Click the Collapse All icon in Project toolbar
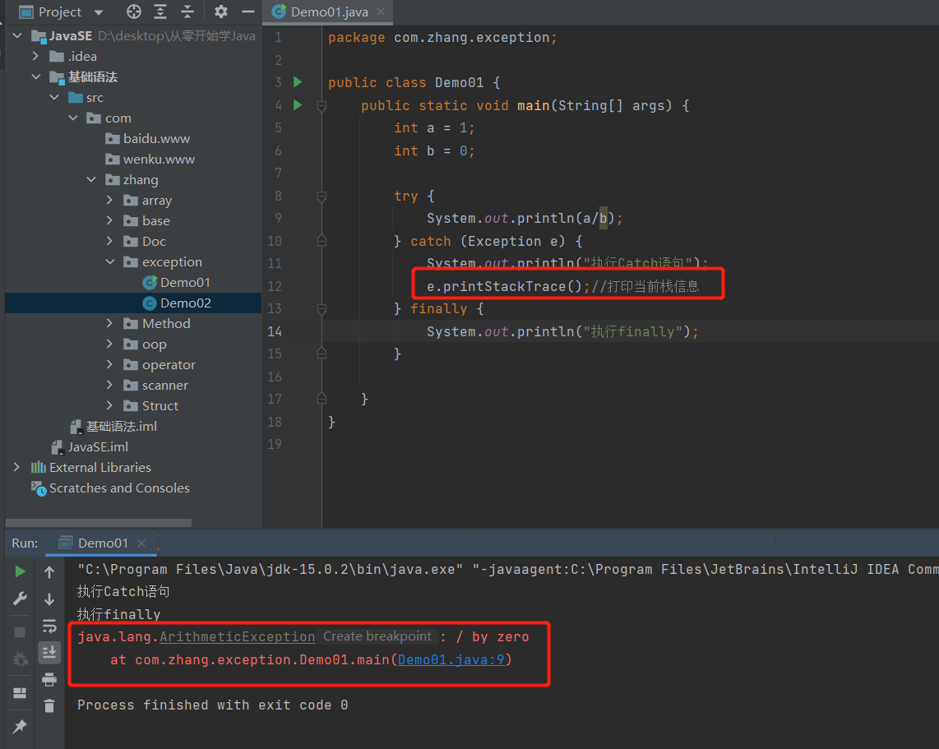This screenshot has width=939, height=749. (x=187, y=12)
